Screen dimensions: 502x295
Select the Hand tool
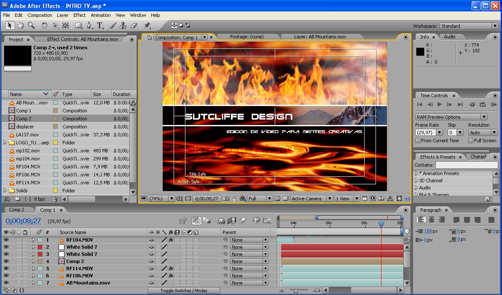(x=21, y=25)
